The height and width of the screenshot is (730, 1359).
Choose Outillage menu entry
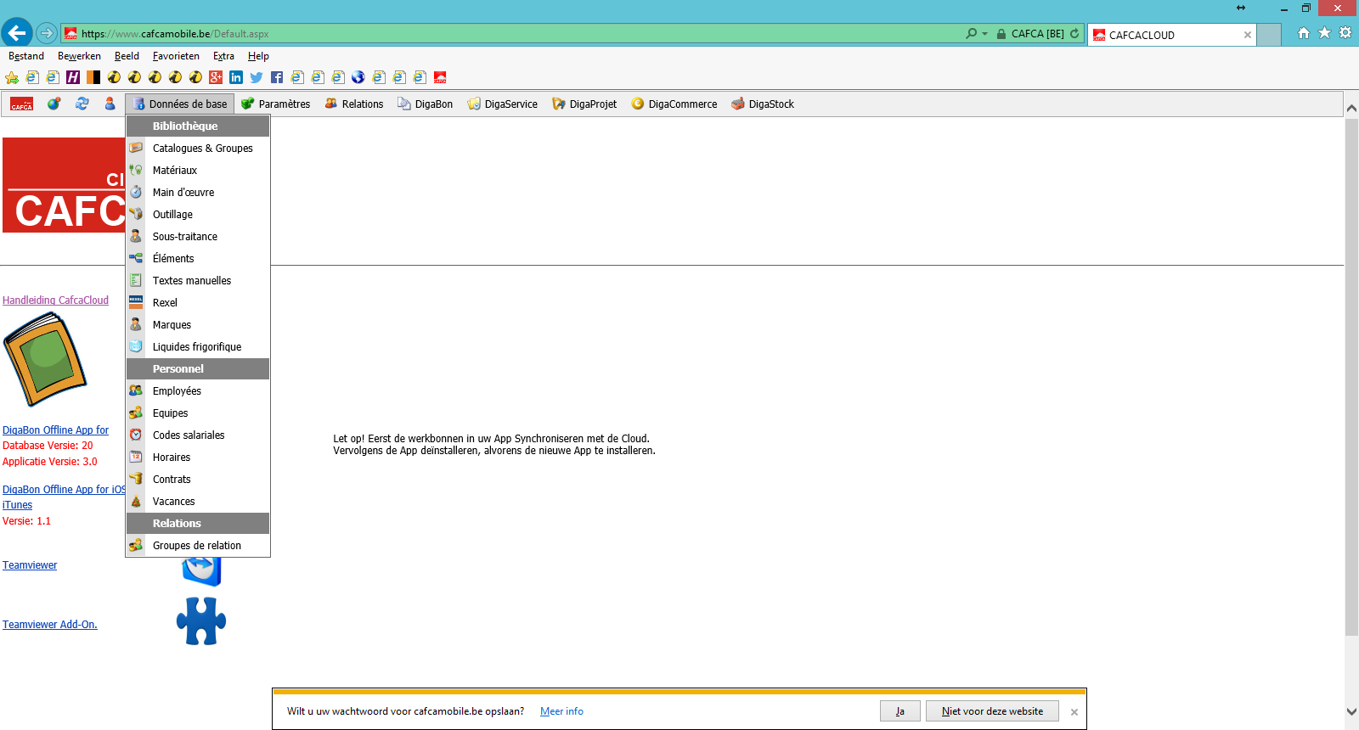(198, 215)
